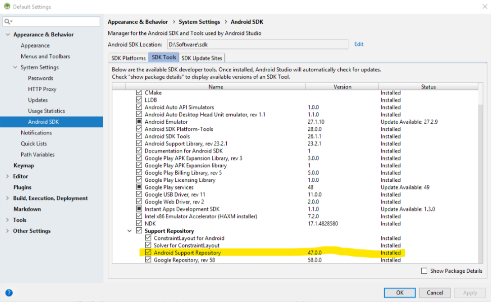Open Quick Lists settings

34,143
